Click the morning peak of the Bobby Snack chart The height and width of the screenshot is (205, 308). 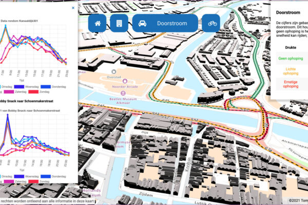pos(8,115)
